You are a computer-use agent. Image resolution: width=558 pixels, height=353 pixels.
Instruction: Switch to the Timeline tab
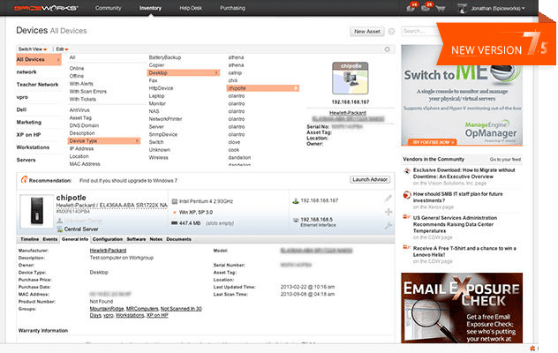pos(29,239)
